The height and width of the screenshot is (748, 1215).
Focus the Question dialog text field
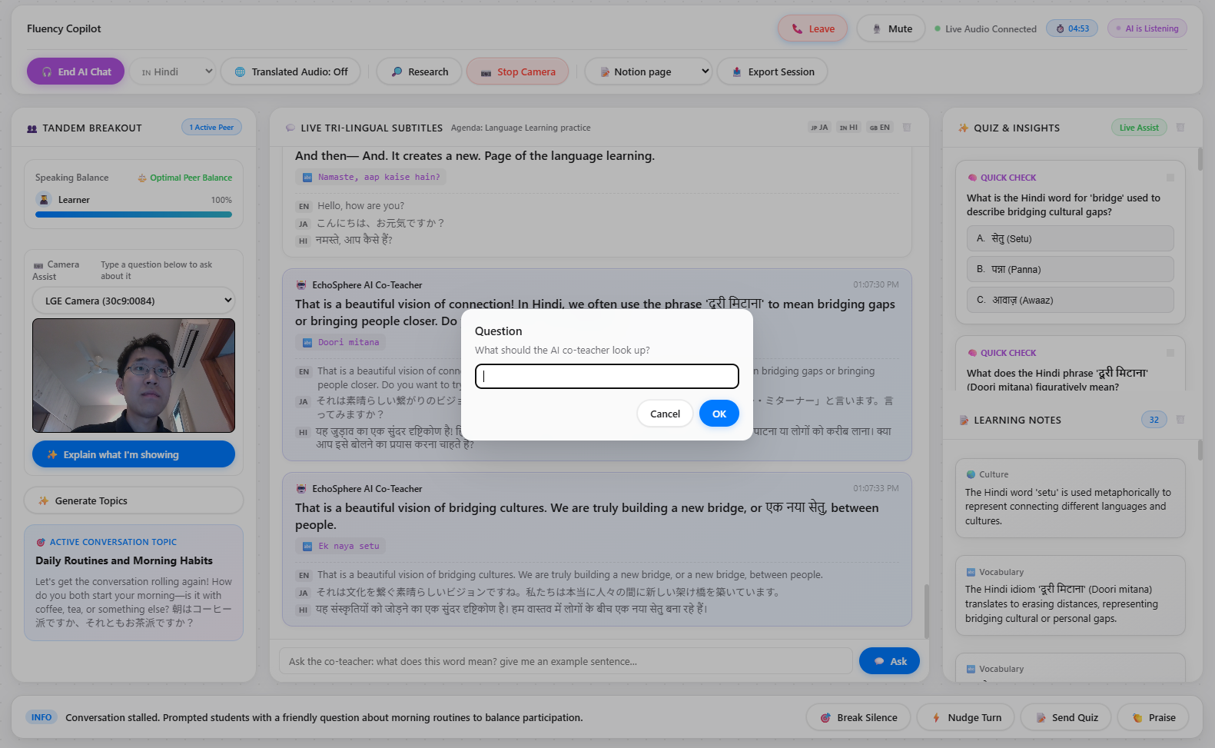[606, 376]
